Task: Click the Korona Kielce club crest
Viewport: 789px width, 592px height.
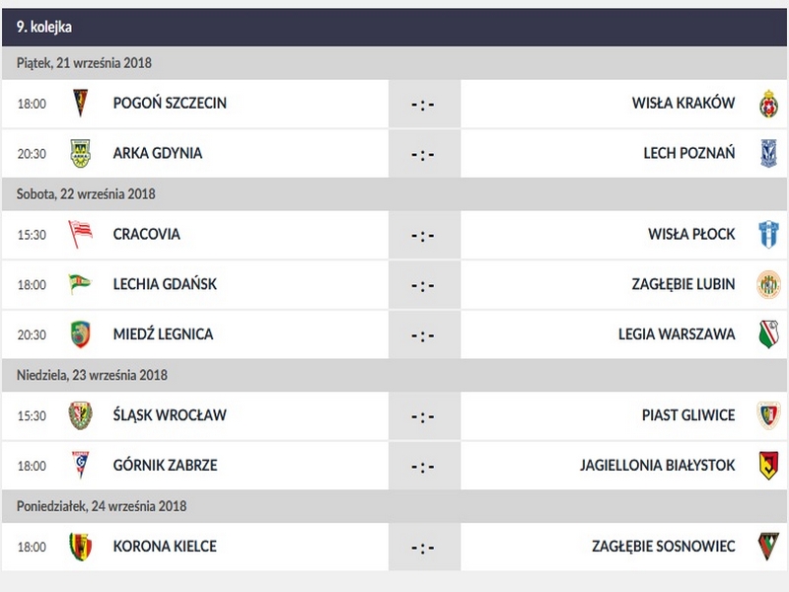Action: coord(80,547)
